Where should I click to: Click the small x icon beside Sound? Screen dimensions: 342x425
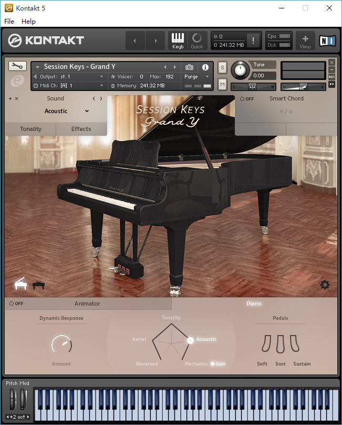16,99
